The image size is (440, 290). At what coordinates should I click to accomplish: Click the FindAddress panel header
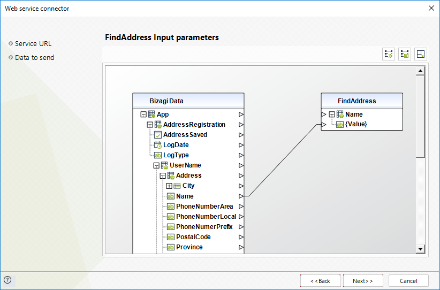point(362,101)
